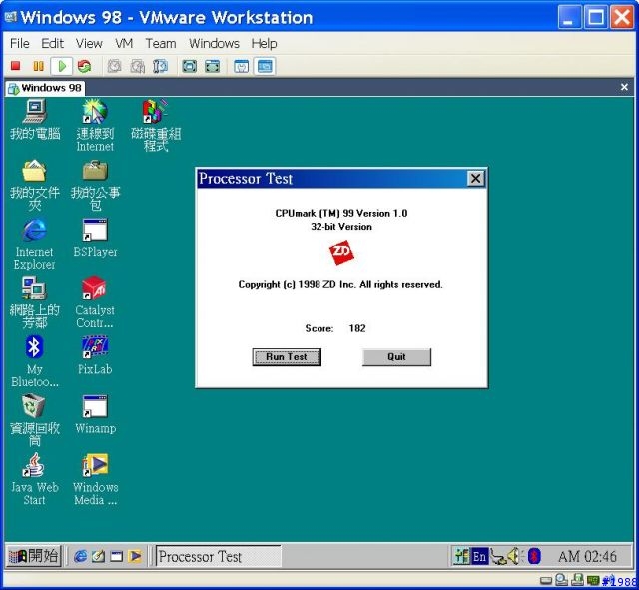Click the VMware hard disk status icon

(x=546, y=580)
